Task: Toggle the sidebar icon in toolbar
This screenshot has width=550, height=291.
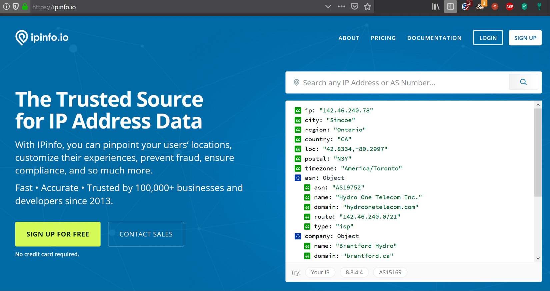Action: [x=450, y=7]
